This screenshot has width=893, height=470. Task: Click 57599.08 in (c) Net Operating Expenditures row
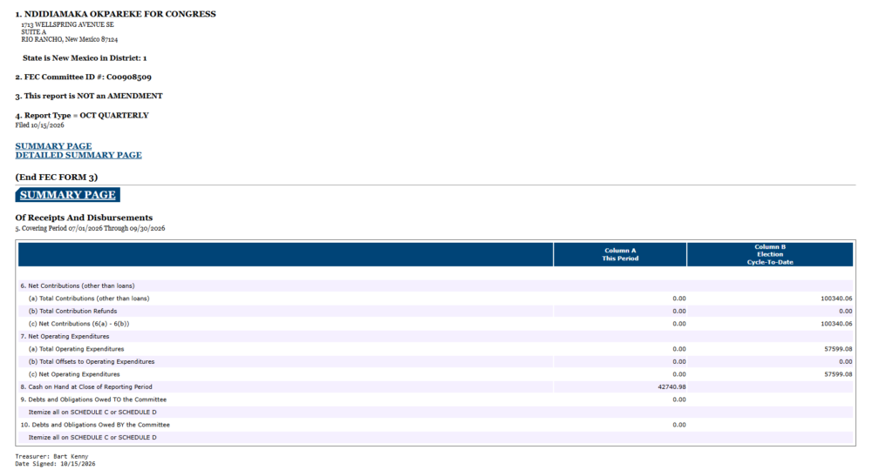[838, 374]
